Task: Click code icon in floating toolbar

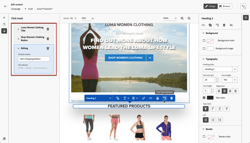Action: [151, 98]
